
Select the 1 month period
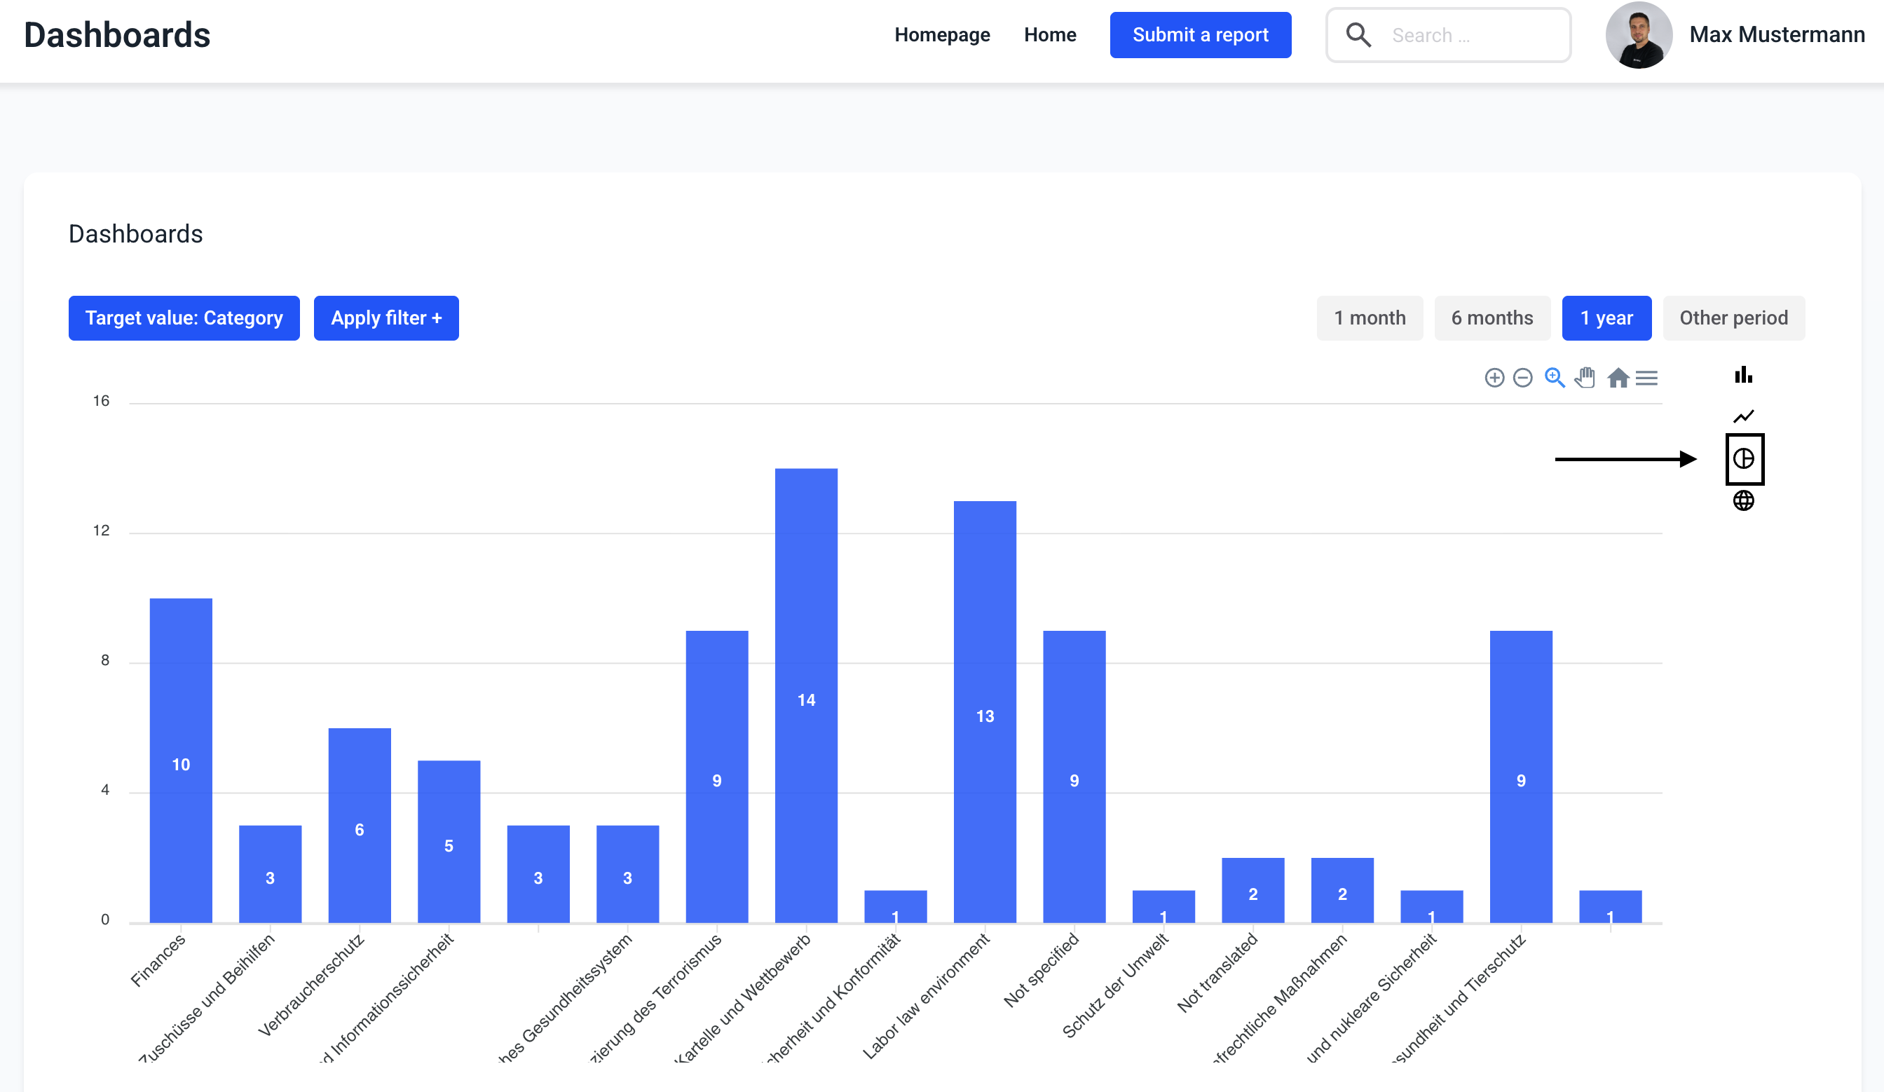click(1369, 318)
